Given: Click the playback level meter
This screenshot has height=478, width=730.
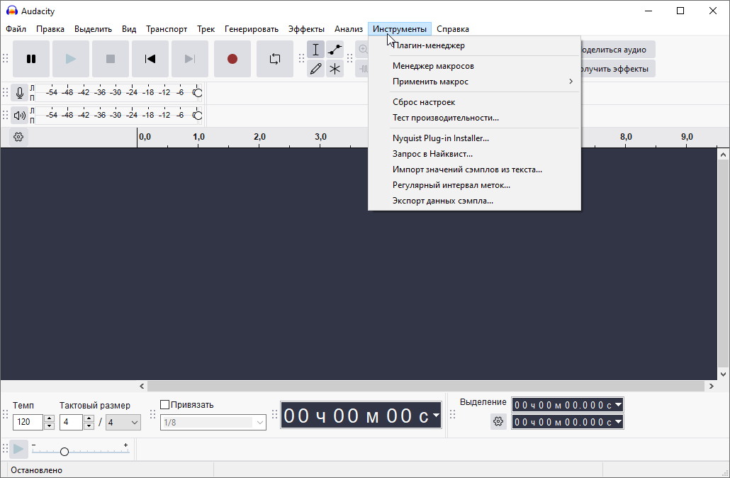Looking at the screenshot, I should [x=118, y=115].
